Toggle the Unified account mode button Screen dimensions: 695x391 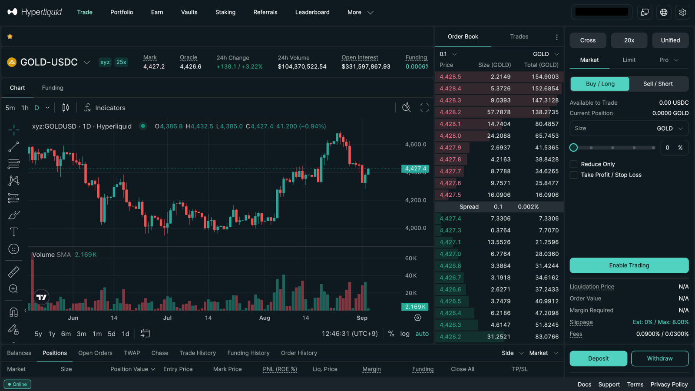click(670, 40)
